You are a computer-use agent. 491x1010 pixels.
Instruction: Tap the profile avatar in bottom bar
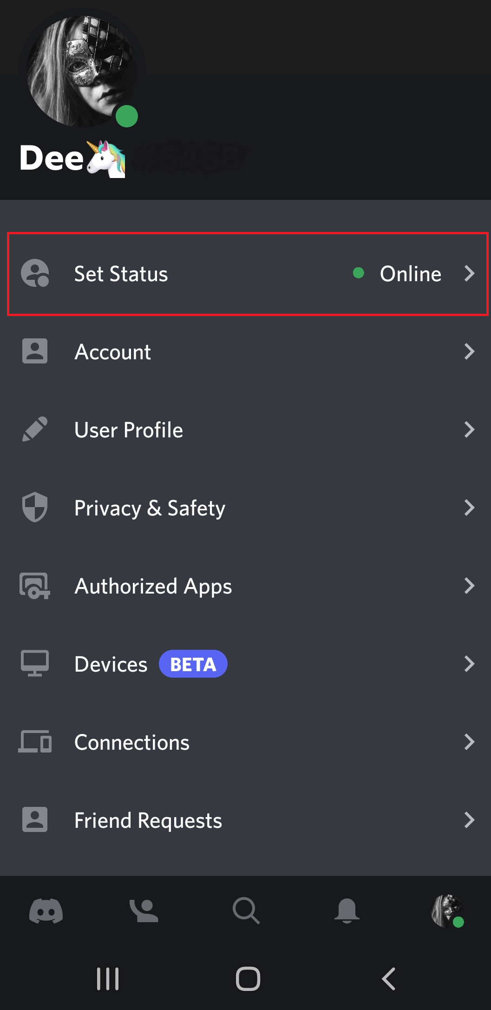point(447,910)
